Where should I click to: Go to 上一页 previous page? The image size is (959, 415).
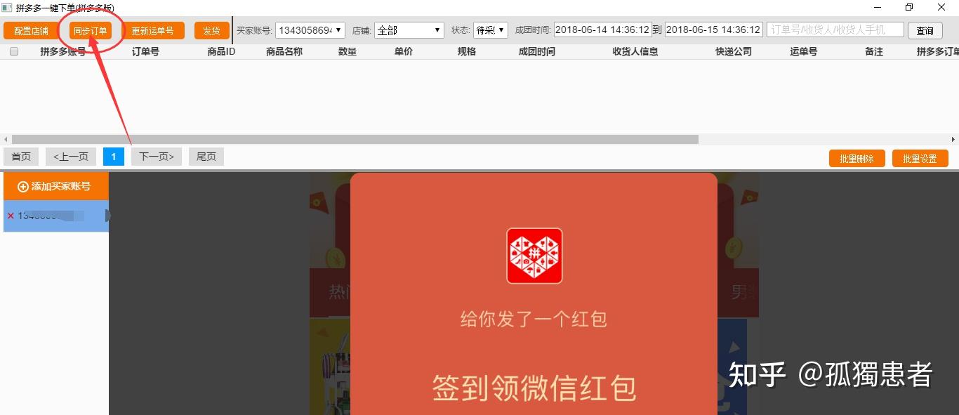(x=71, y=157)
